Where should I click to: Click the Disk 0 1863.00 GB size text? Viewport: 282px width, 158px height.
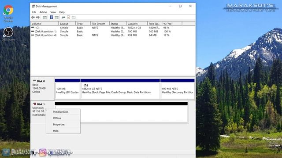(39, 88)
